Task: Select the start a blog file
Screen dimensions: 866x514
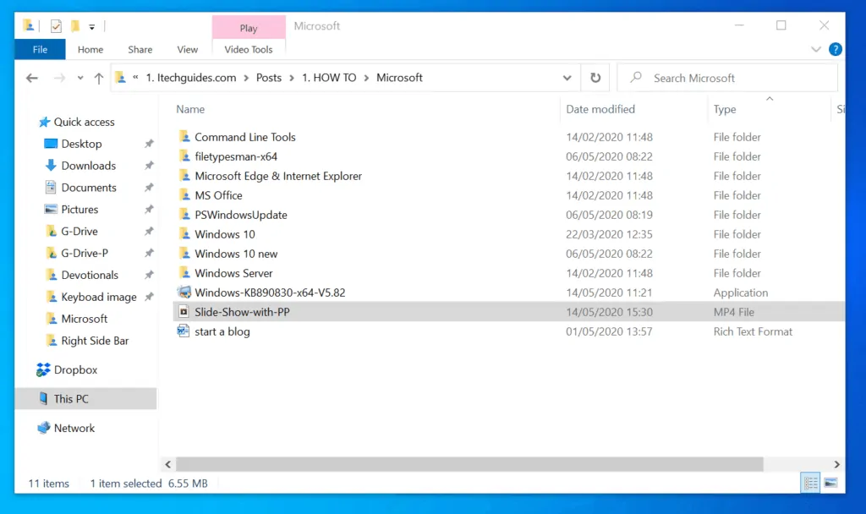Action: pyautogui.click(x=222, y=331)
